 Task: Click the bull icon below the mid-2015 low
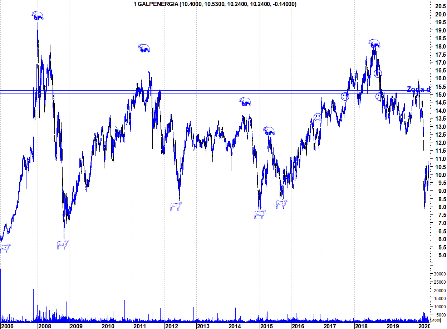point(282,204)
